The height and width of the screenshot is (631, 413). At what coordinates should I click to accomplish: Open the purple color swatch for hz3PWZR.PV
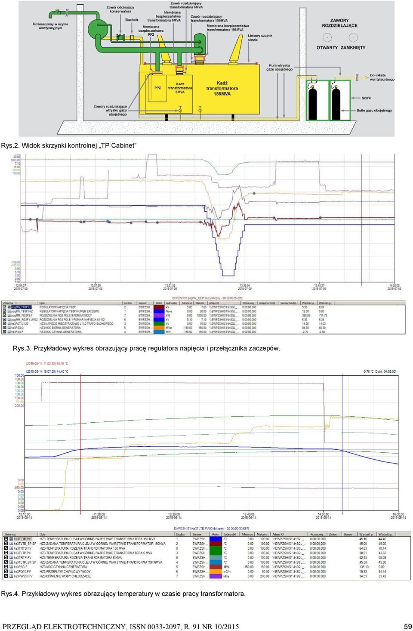pos(216,576)
